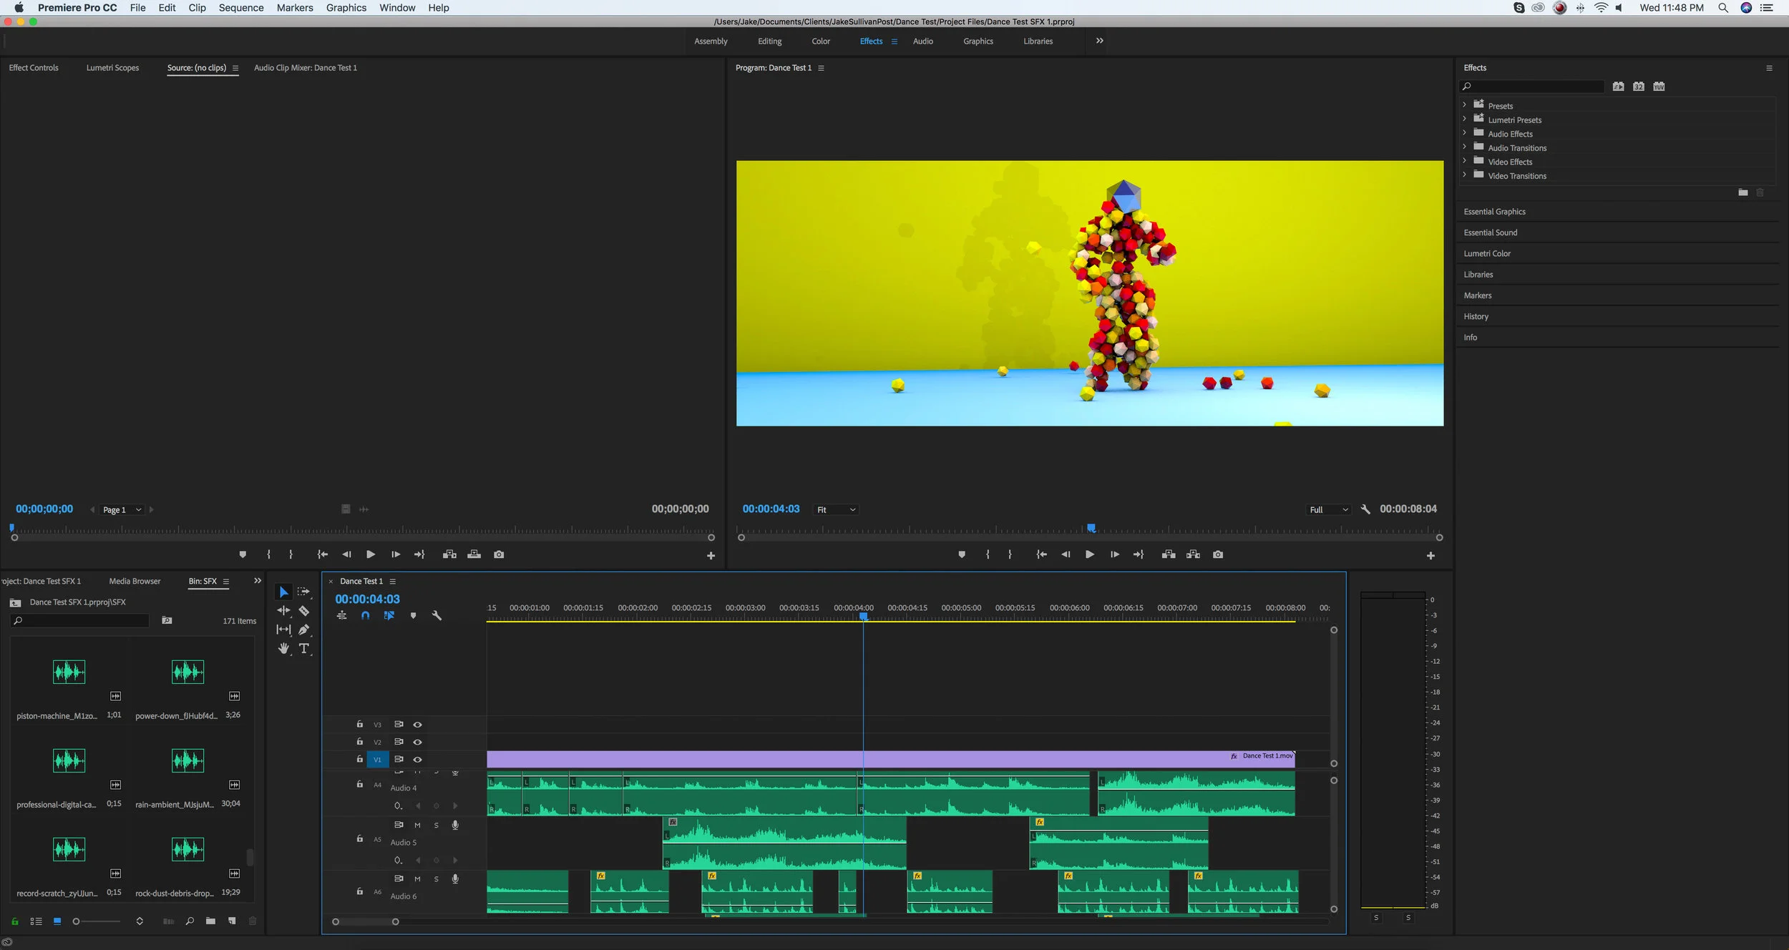Select the Type tool

pyautogui.click(x=304, y=648)
